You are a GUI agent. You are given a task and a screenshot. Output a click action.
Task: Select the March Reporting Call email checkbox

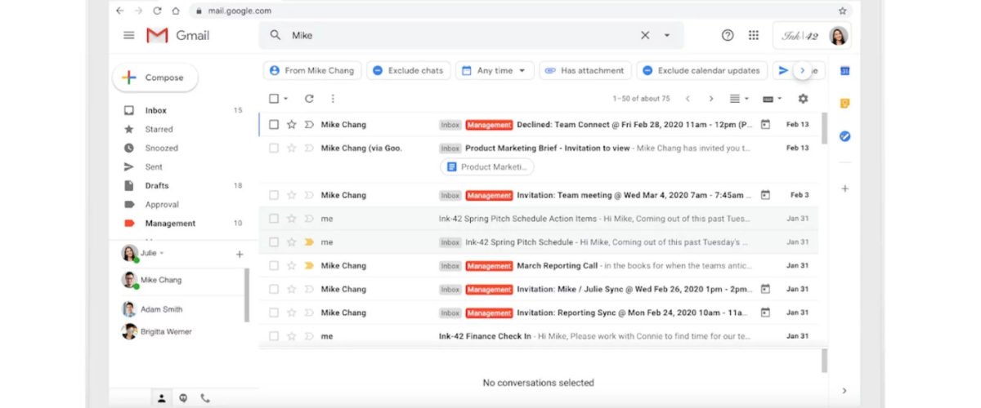point(274,265)
